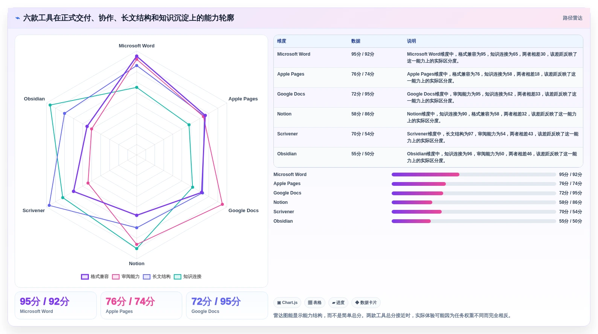Select the Google Docs table row name
598x334 pixels.
coord(291,94)
